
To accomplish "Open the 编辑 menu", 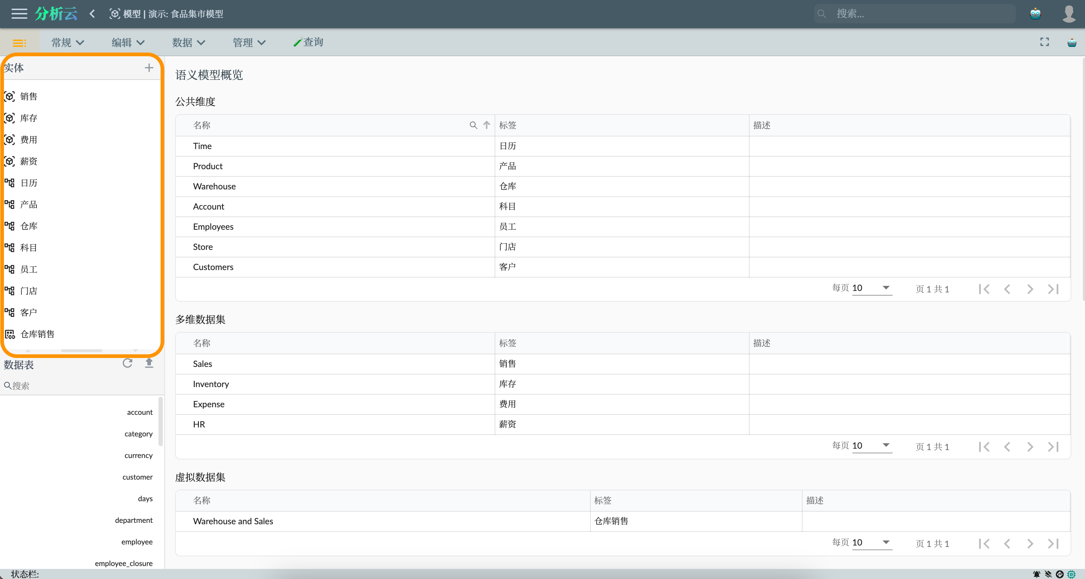I will click(x=128, y=42).
